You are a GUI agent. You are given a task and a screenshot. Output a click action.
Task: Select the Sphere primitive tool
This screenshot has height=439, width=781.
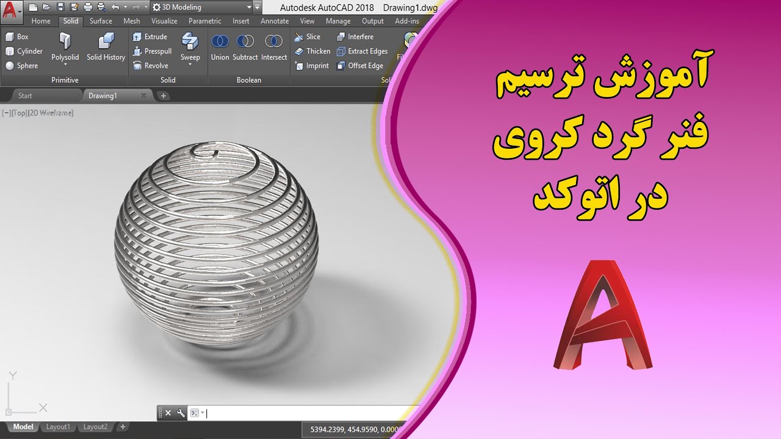pyautogui.click(x=22, y=66)
